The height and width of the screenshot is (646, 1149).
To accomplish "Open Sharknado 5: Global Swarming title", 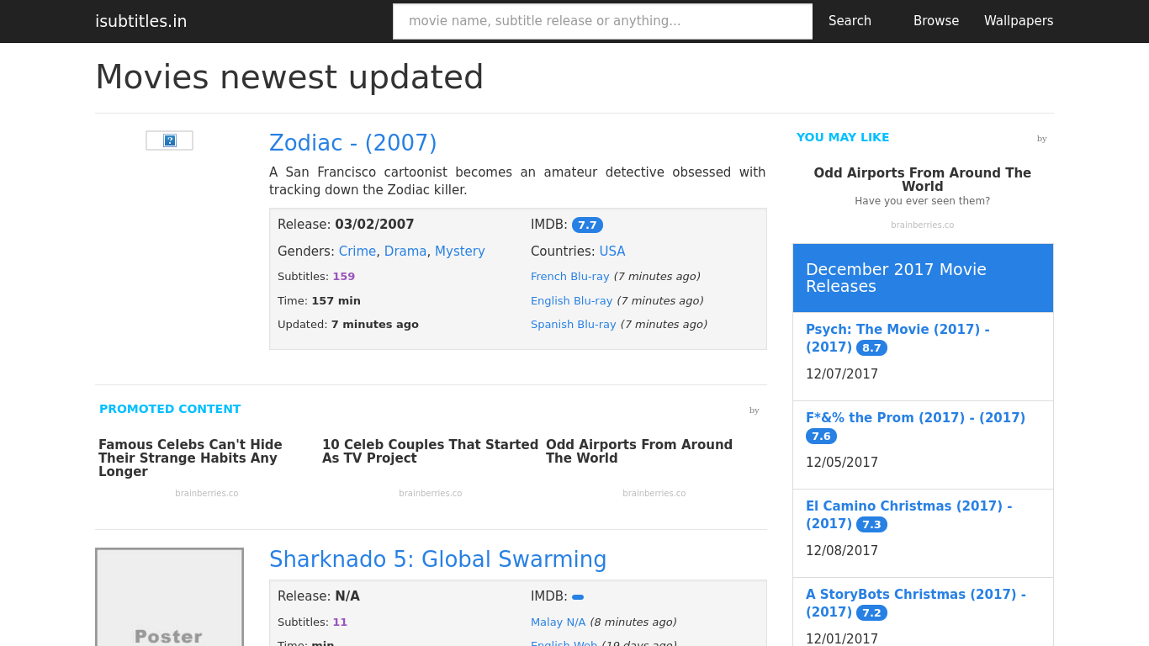I will click(438, 559).
